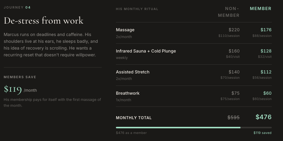Click the De-stress from work heading
Screen dimensions: 283x141
(x=43, y=21)
